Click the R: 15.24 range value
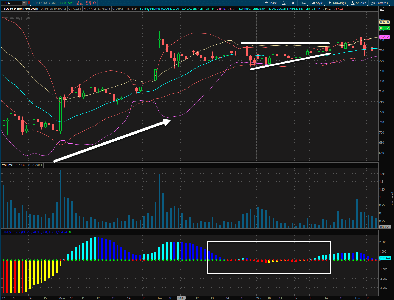The width and height of the screenshot is (394, 300). point(132,9)
